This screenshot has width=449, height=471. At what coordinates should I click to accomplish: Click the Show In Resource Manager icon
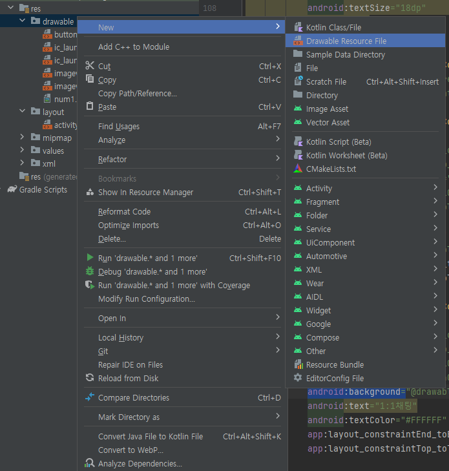point(90,192)
